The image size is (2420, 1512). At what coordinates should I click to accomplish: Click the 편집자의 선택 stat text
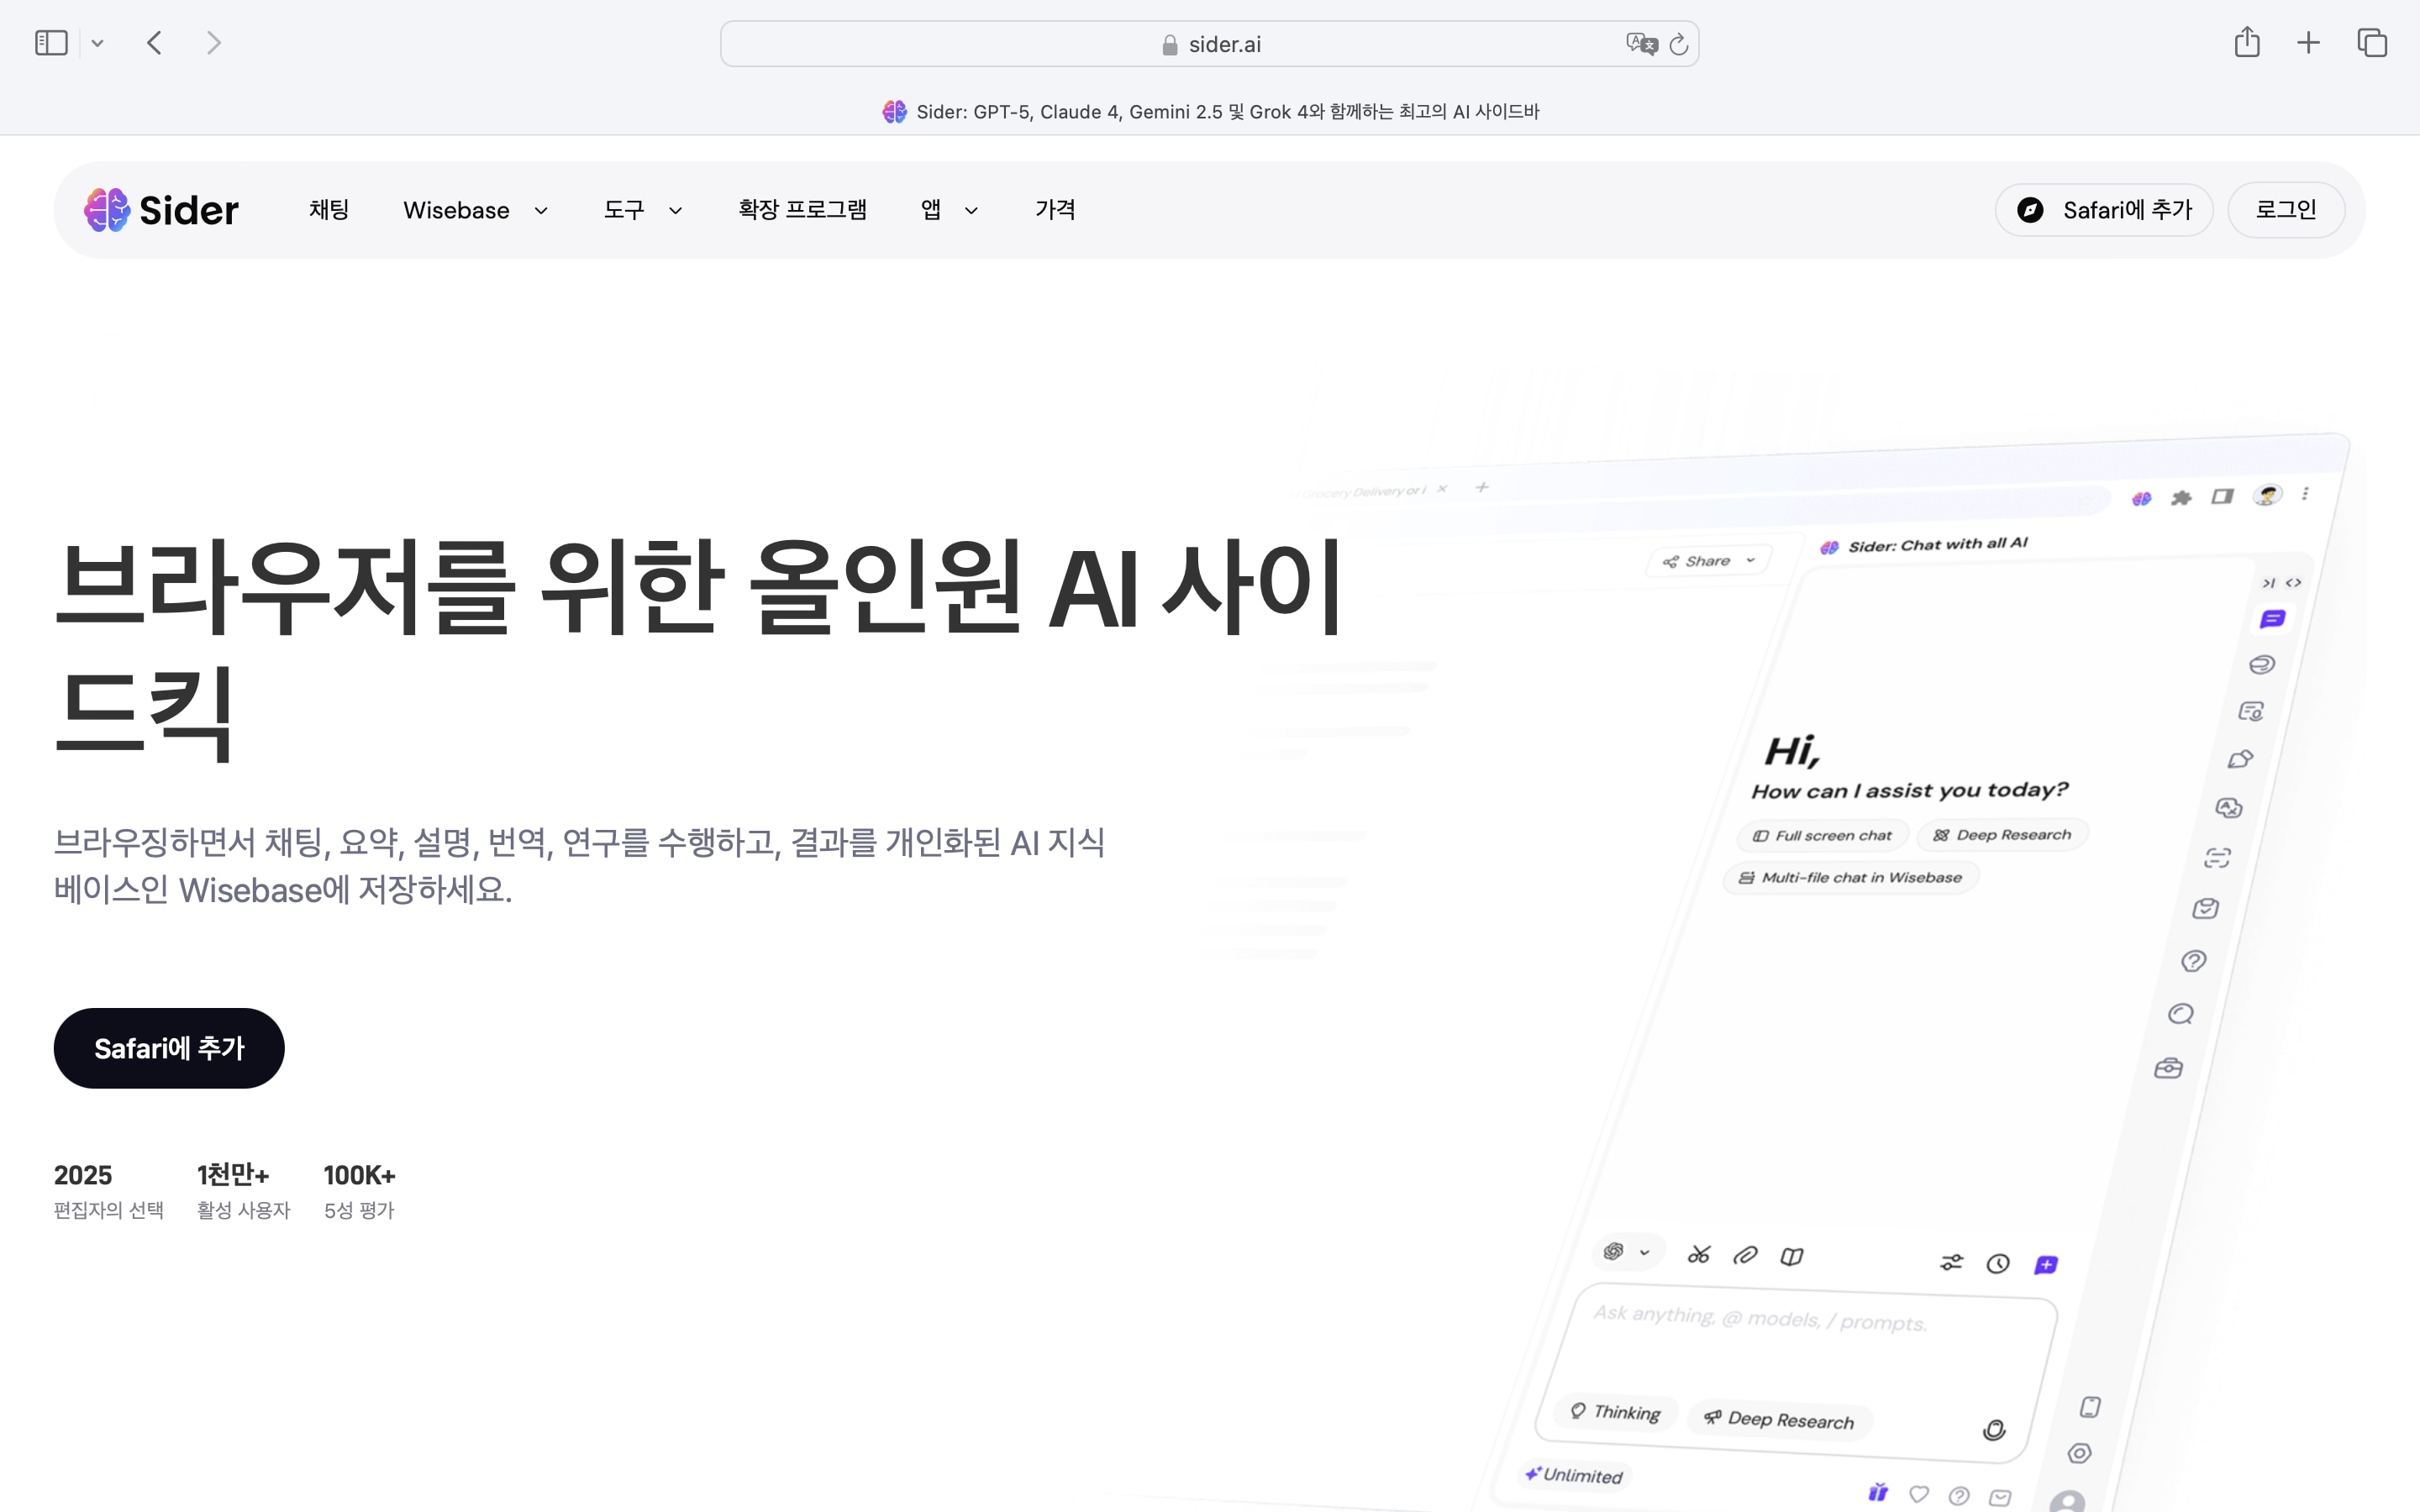[108, 1210]
